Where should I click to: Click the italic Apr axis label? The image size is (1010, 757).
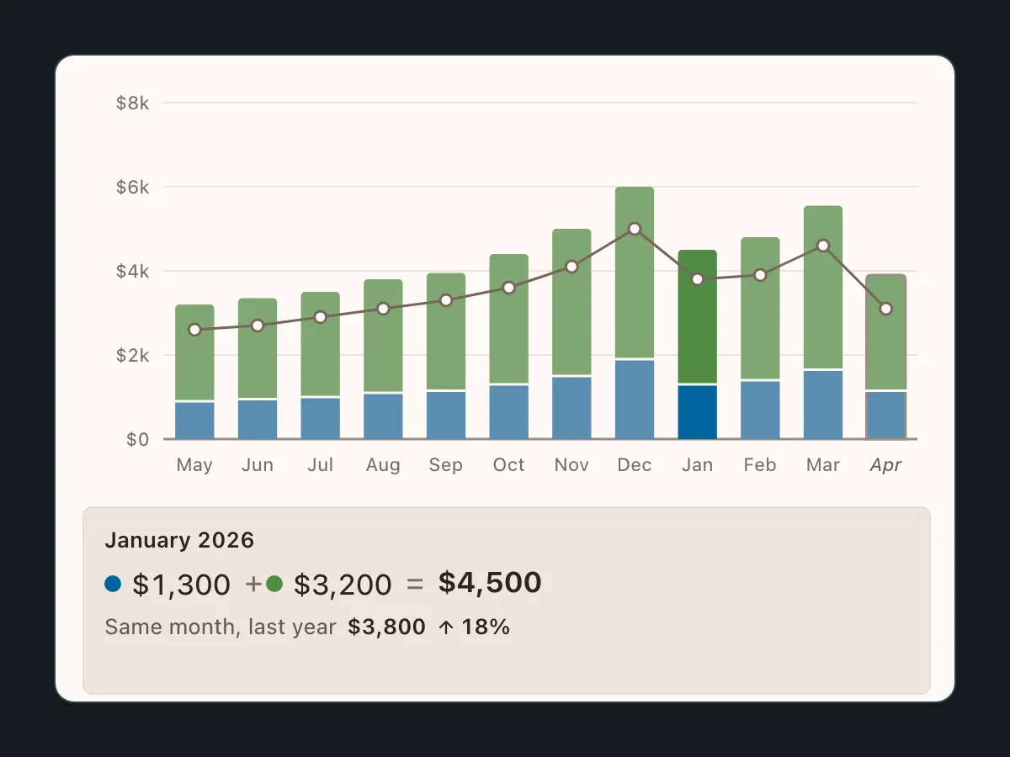(886, 465)
